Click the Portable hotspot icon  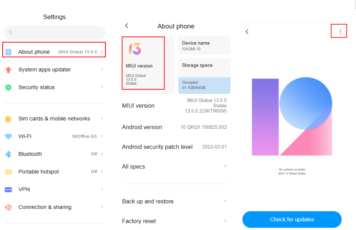[x=8, y=172]
